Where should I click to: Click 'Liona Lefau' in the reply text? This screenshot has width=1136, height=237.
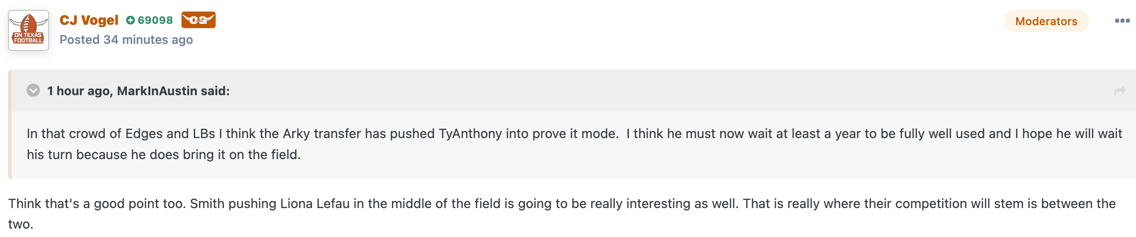click(315, 203)
